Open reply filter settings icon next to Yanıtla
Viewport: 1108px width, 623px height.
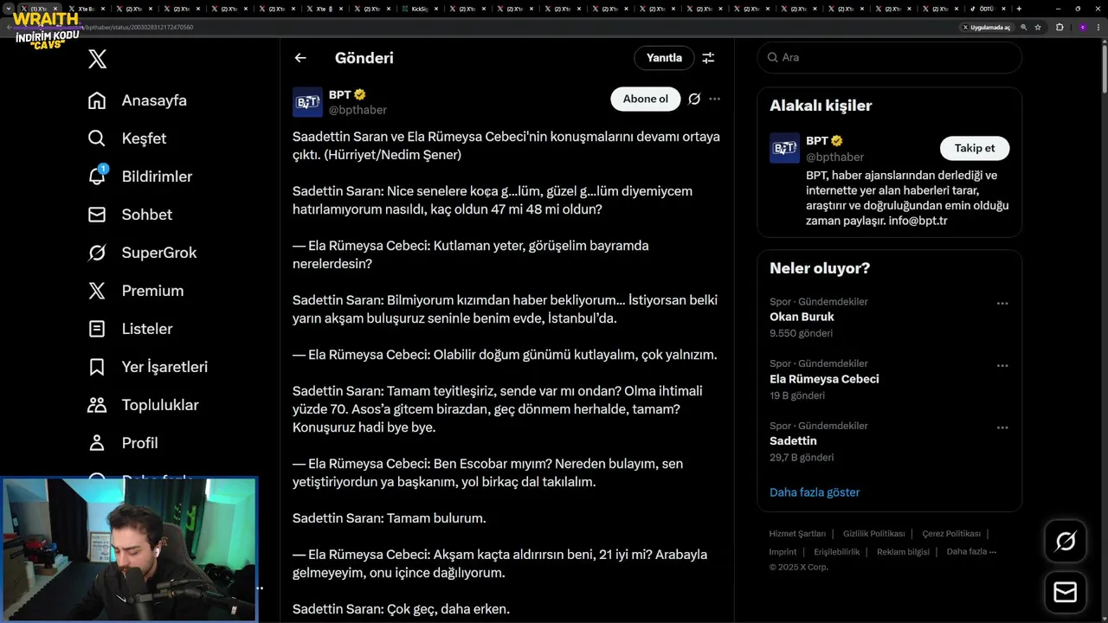coord(708,58)
